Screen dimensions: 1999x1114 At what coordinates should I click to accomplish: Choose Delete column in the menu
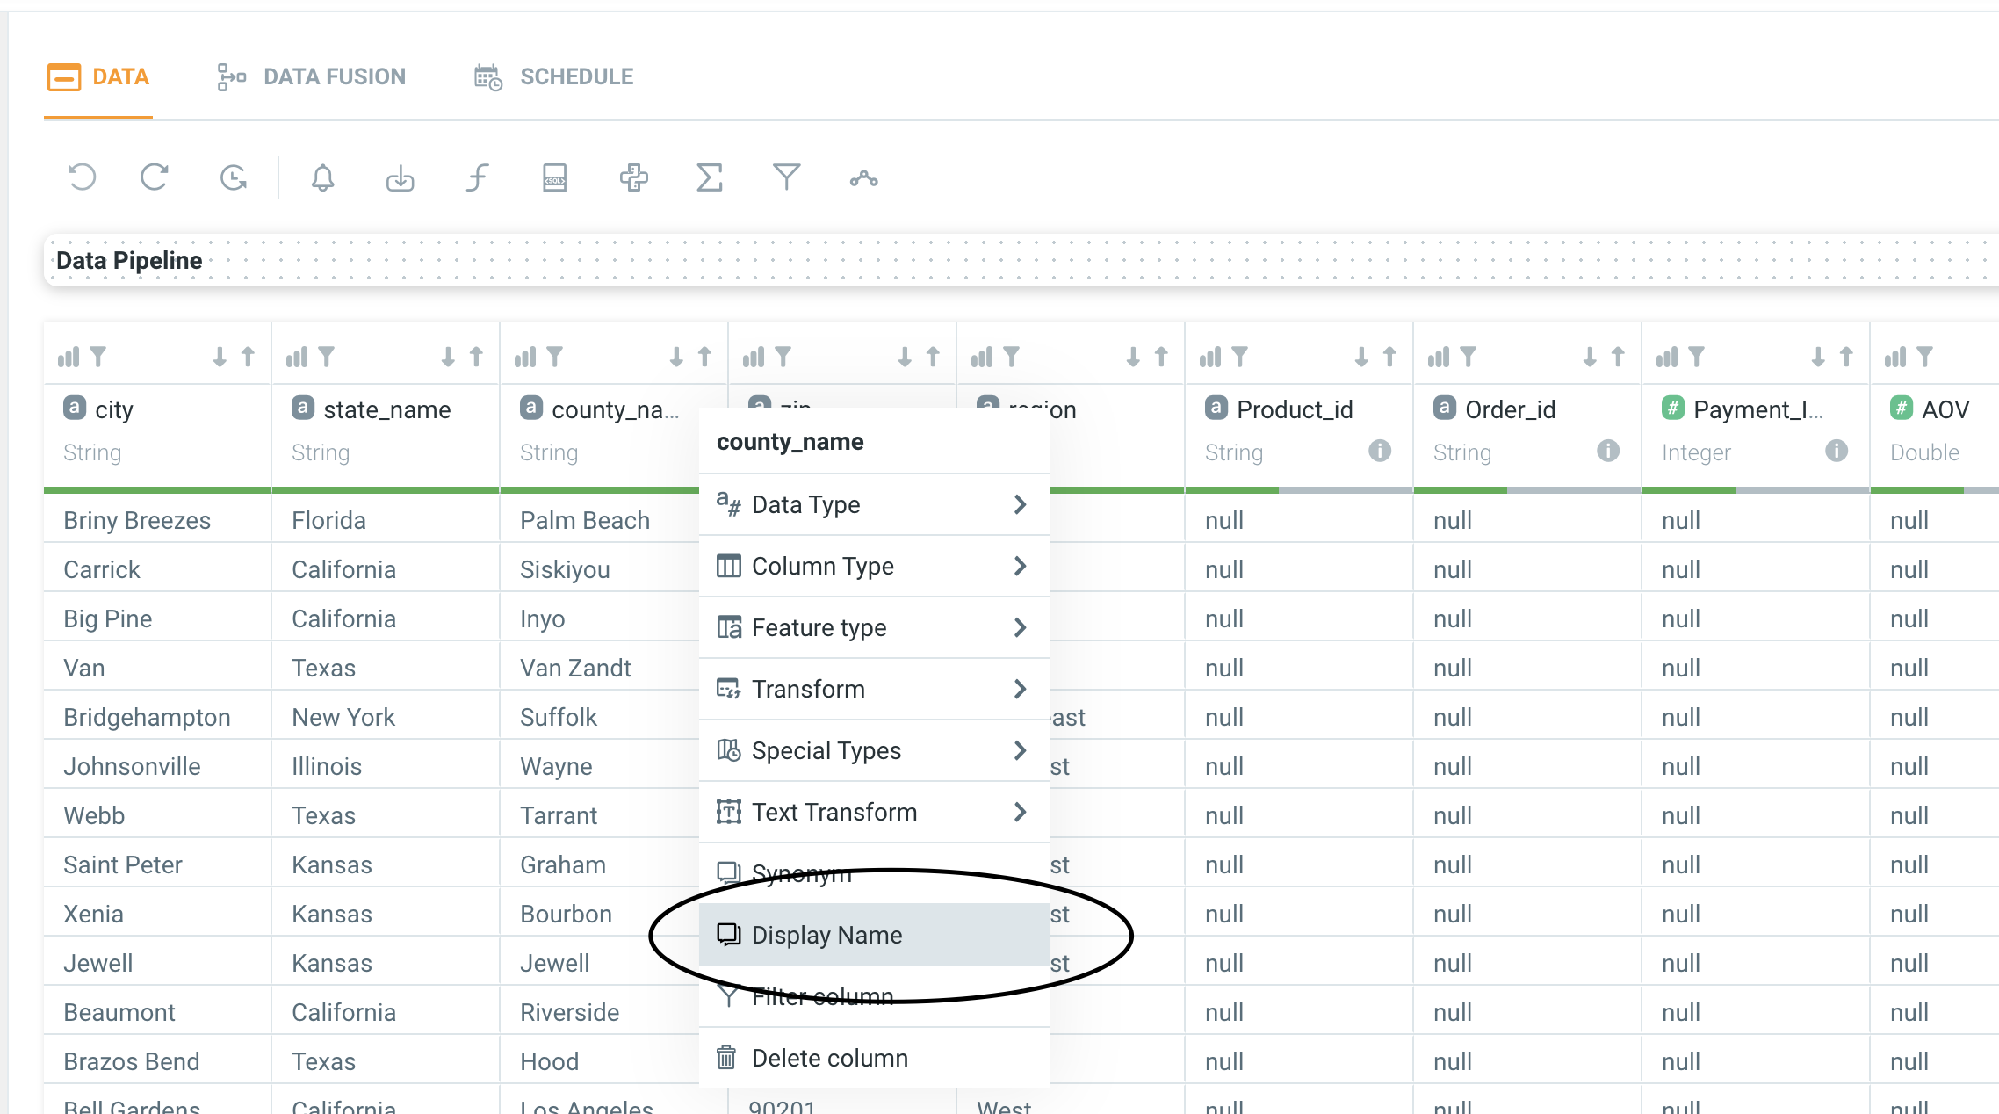[x=875, y=1058]
